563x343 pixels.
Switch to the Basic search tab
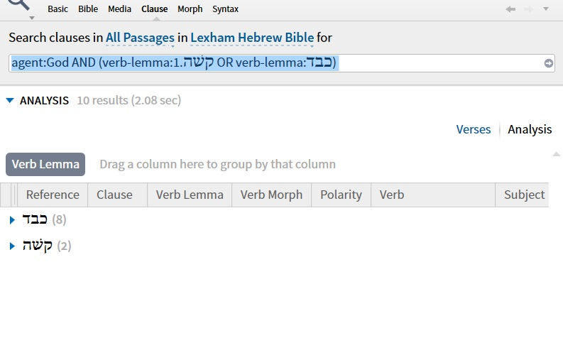pyautogui.click(x=58, y=9)
